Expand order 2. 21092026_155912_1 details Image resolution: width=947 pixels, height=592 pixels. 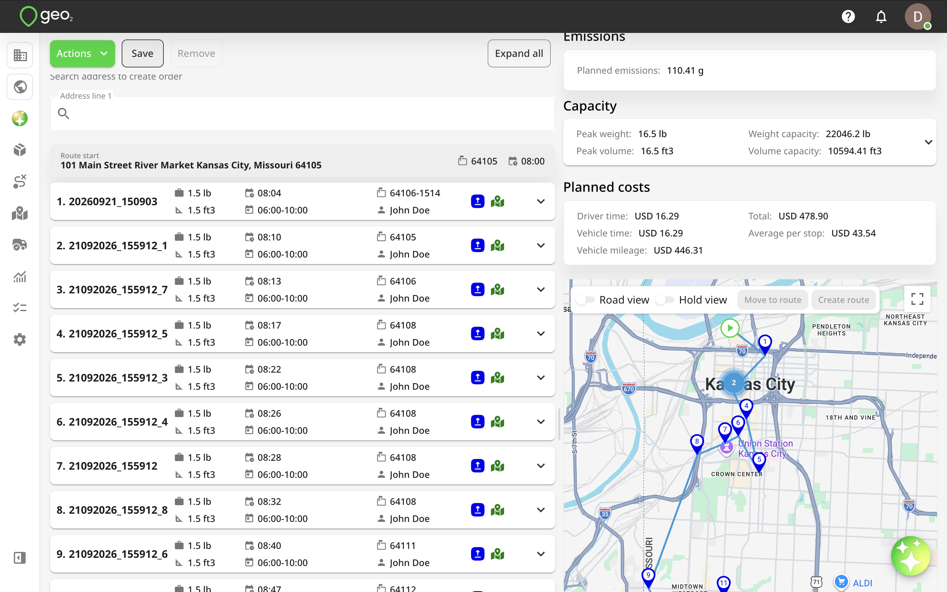[541, 245]
